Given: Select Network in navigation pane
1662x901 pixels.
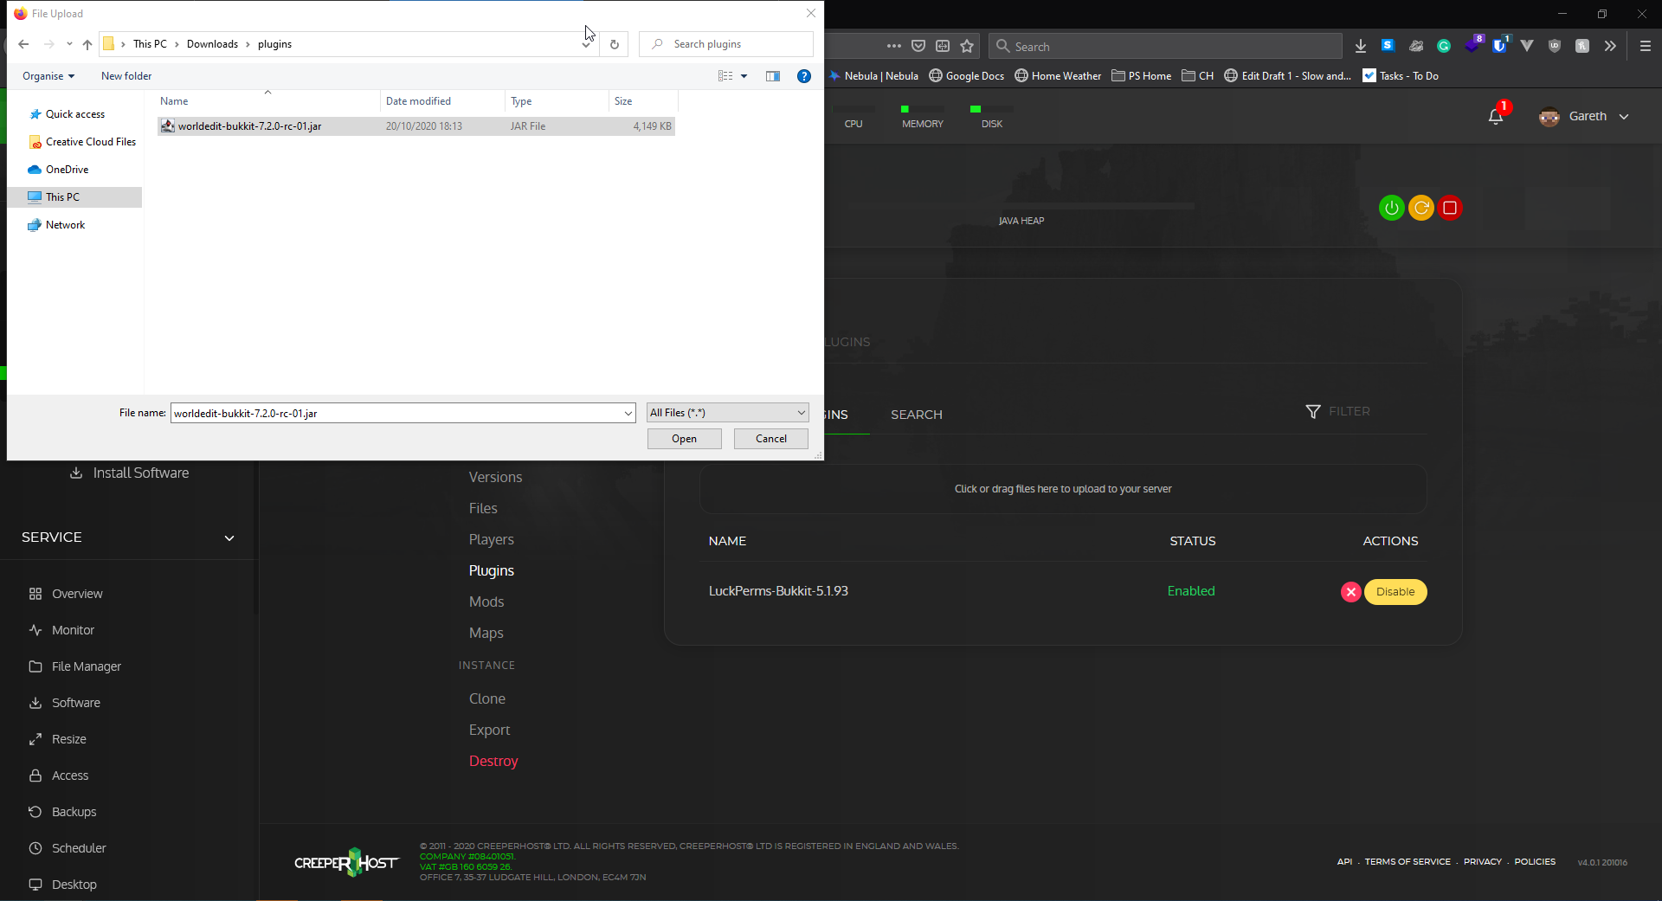Looking at the screenshot, I should (65, 225).
